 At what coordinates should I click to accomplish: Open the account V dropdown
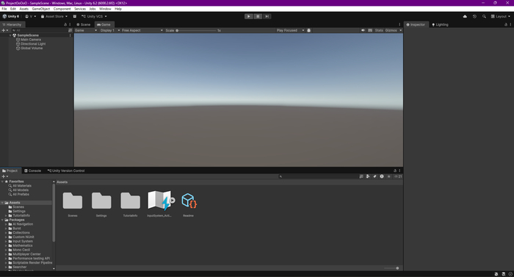31,16
